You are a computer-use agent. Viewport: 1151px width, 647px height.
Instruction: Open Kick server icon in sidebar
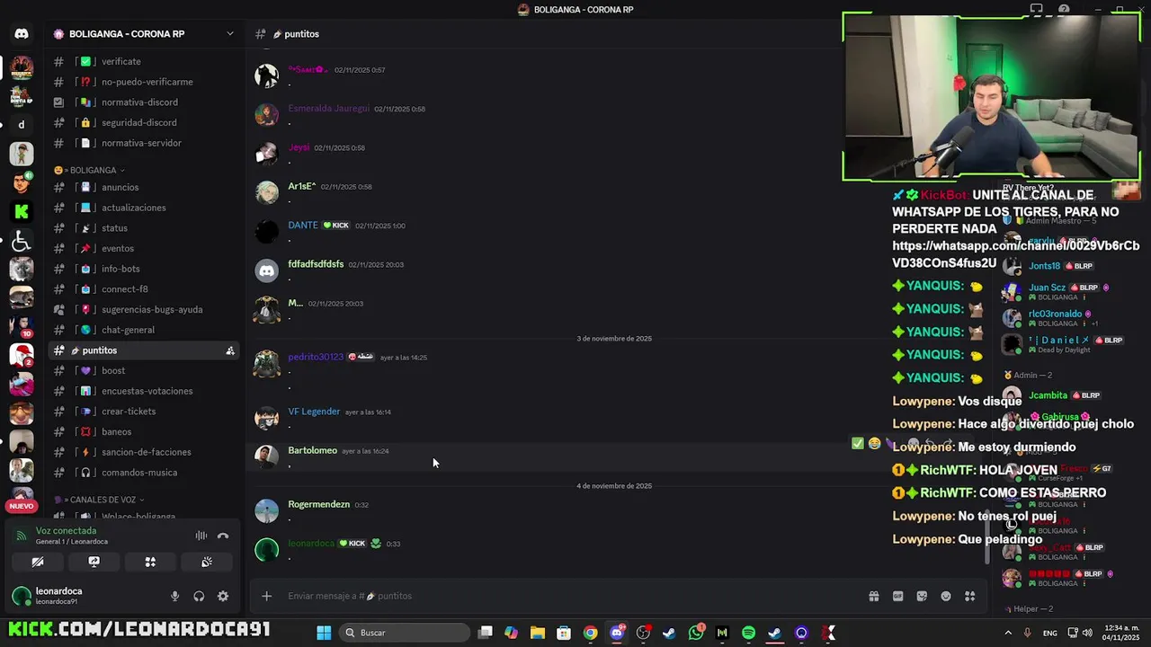22,211
